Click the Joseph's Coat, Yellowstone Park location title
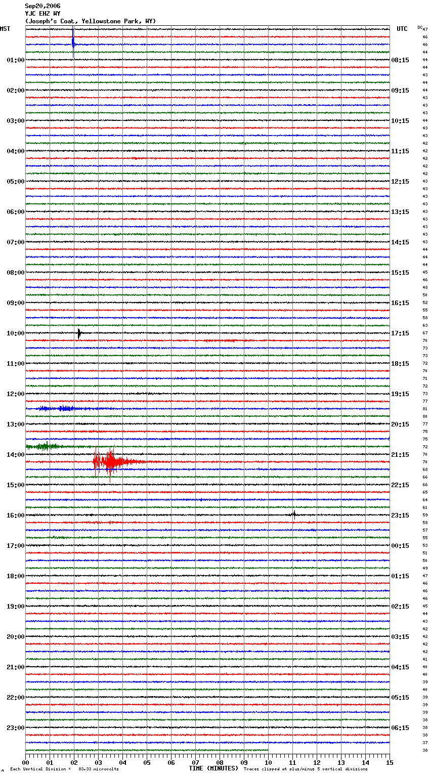The width and height of the screenshot is (430, 776). coord(91,21)
